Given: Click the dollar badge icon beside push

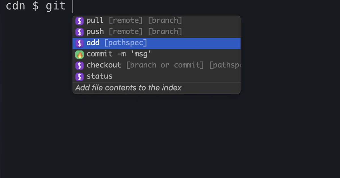Looking at the screenshot, I should (x=79, y=32).
